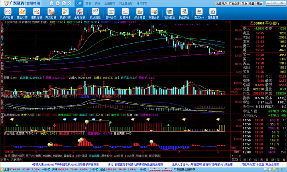Go to the home page icon
Viewport: 287px width, 172px height.
pyautogui.click(x=52, y=3)
